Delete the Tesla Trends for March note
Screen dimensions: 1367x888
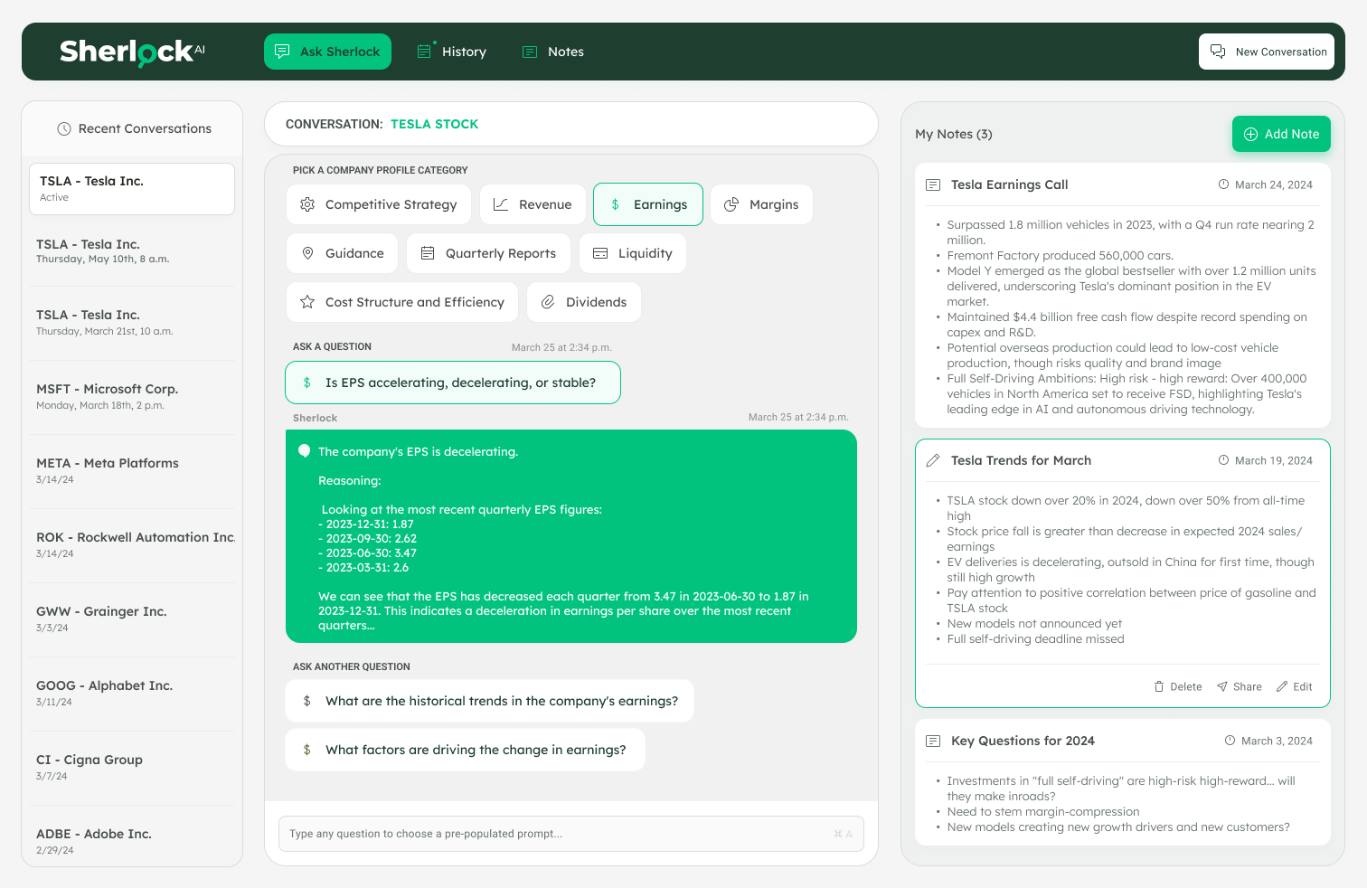click(1177, 686)
